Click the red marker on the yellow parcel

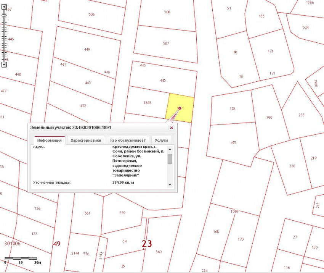pos(180,108)
